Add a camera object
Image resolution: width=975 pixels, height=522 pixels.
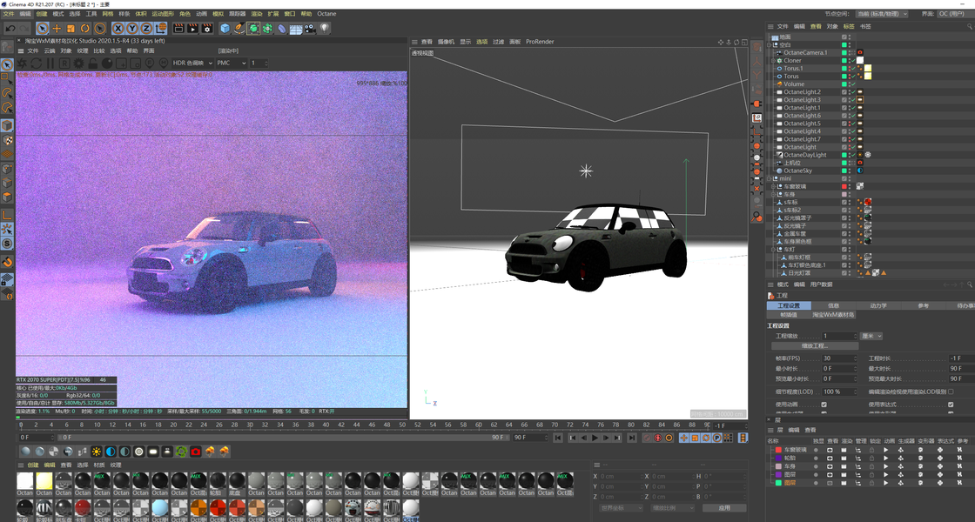(x=310, y=28)
